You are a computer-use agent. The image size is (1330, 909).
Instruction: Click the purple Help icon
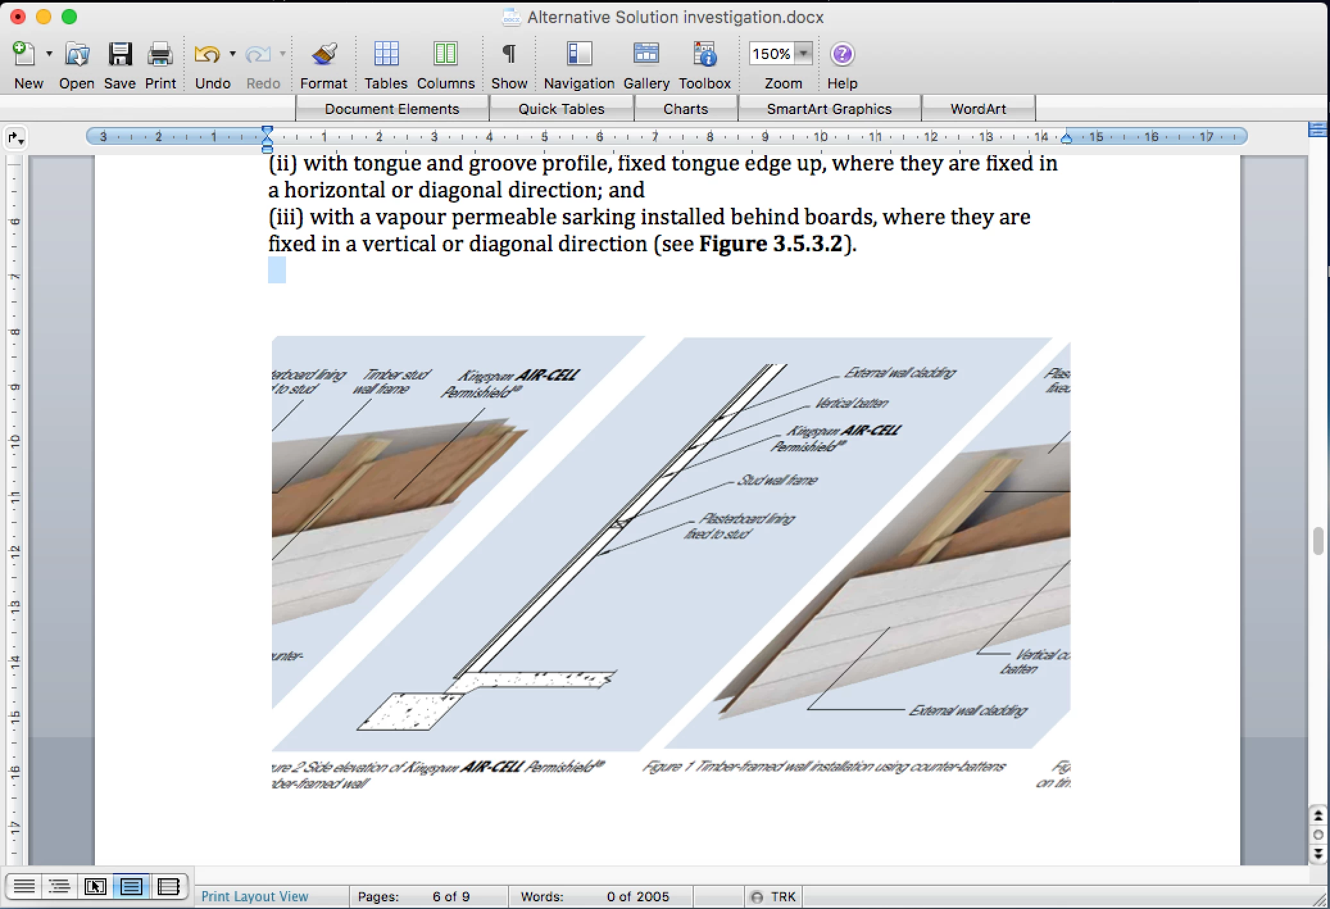(x=841, y=55)
